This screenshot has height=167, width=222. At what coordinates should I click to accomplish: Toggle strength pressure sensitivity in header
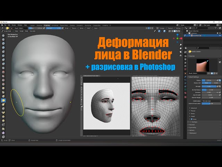[62, 28]
